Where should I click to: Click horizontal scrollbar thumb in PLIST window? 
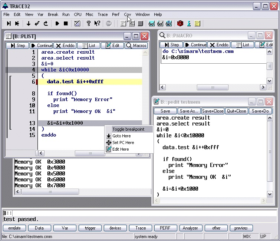90,153
